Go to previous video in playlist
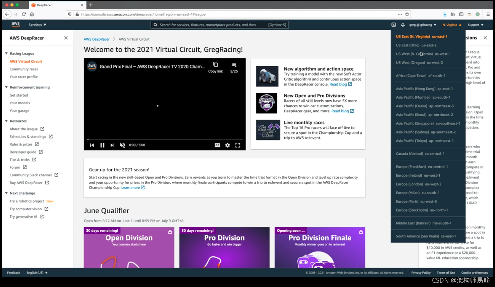 click(x=92, y=145)
